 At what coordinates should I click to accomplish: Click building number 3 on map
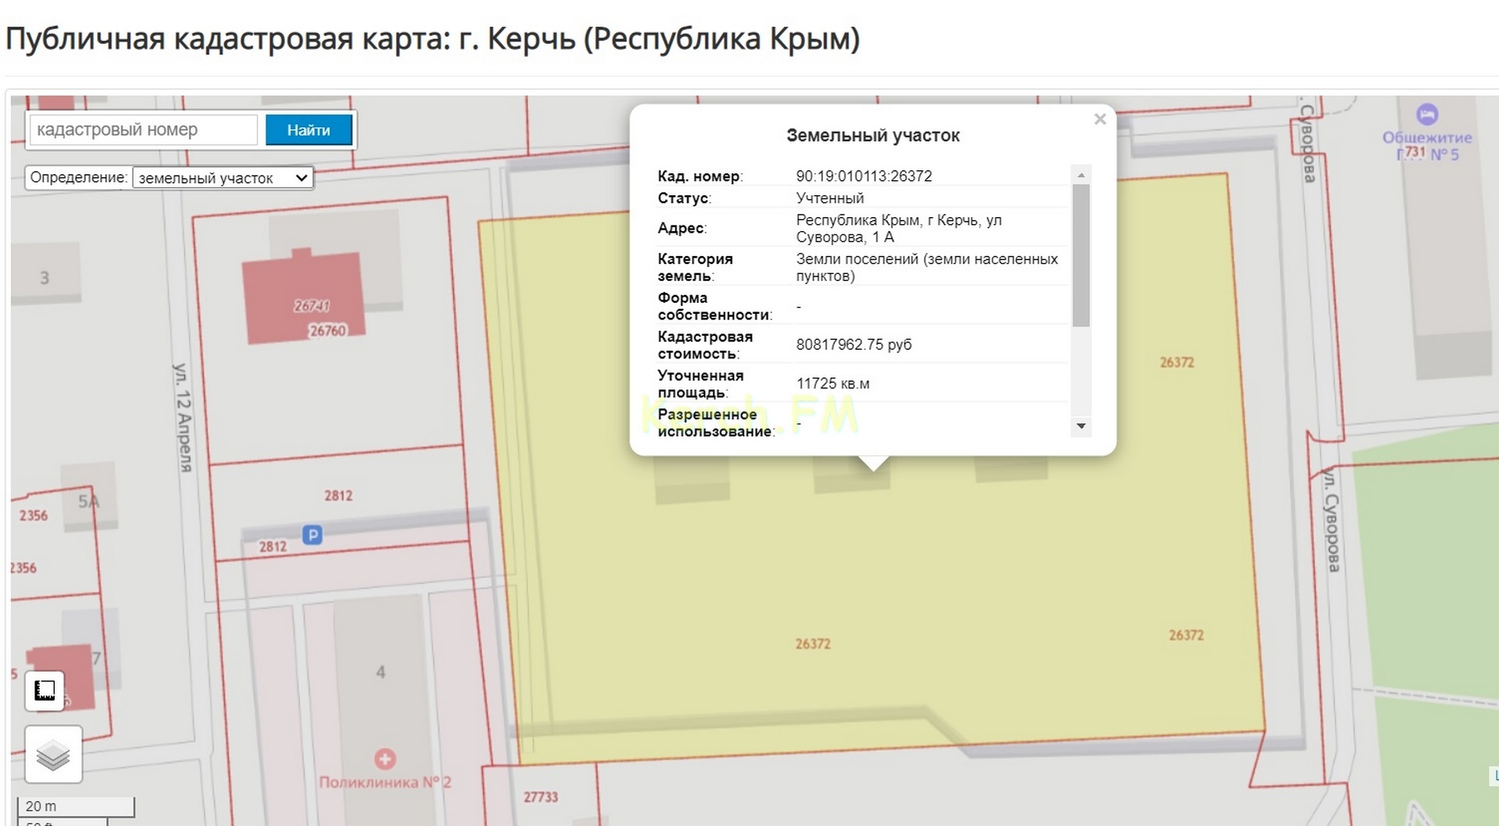coord(45,278)
